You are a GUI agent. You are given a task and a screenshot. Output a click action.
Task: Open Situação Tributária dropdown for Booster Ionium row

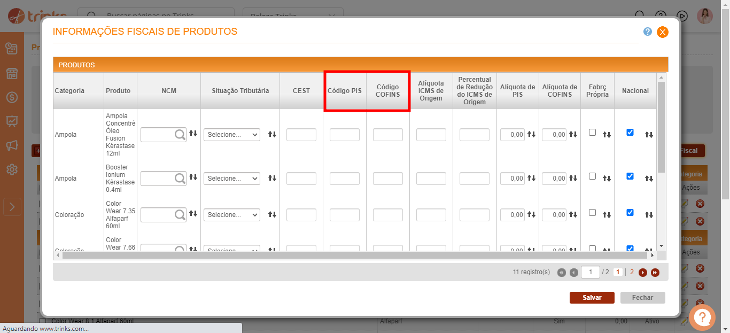(231, 179)
